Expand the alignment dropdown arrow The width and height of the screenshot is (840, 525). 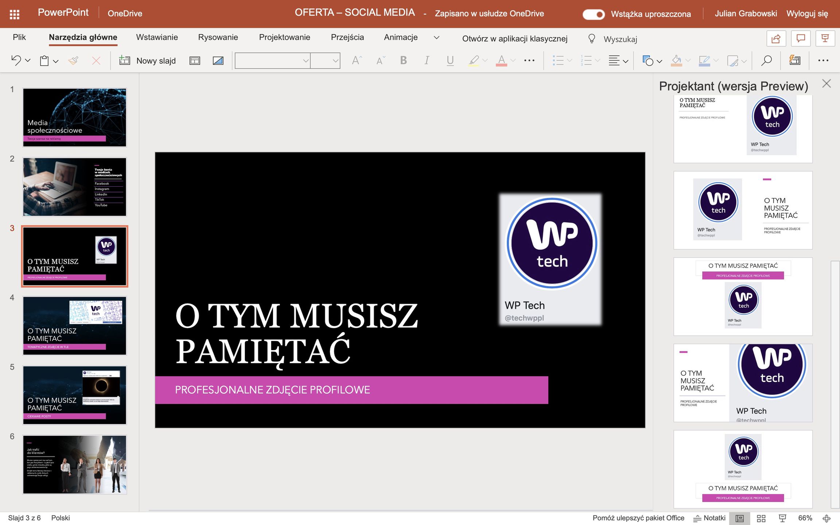point(626,61)
